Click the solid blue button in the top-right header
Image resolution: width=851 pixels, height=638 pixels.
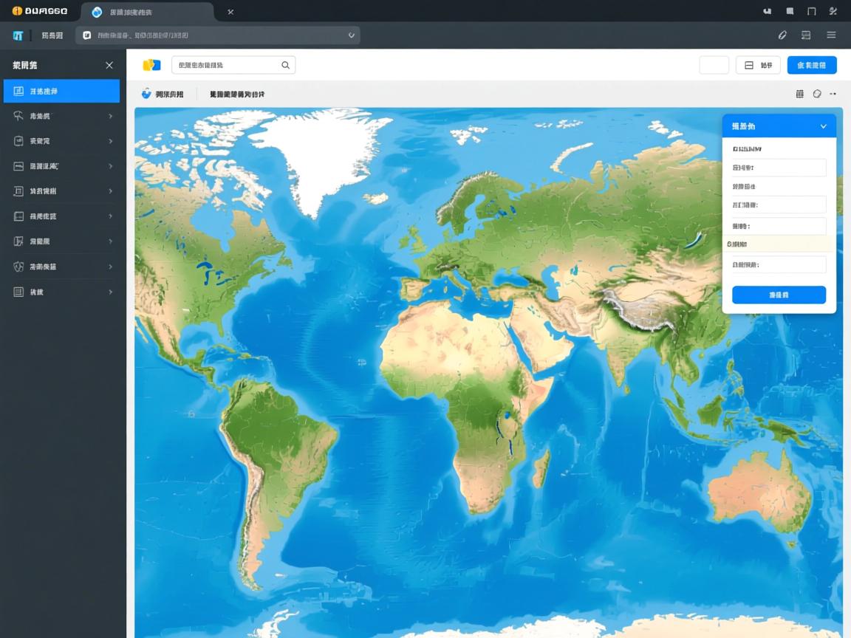click(812, 65)
